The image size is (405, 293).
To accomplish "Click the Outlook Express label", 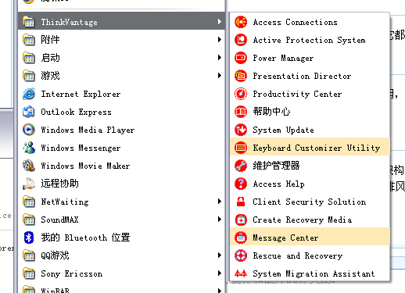I will pos(76,112).
